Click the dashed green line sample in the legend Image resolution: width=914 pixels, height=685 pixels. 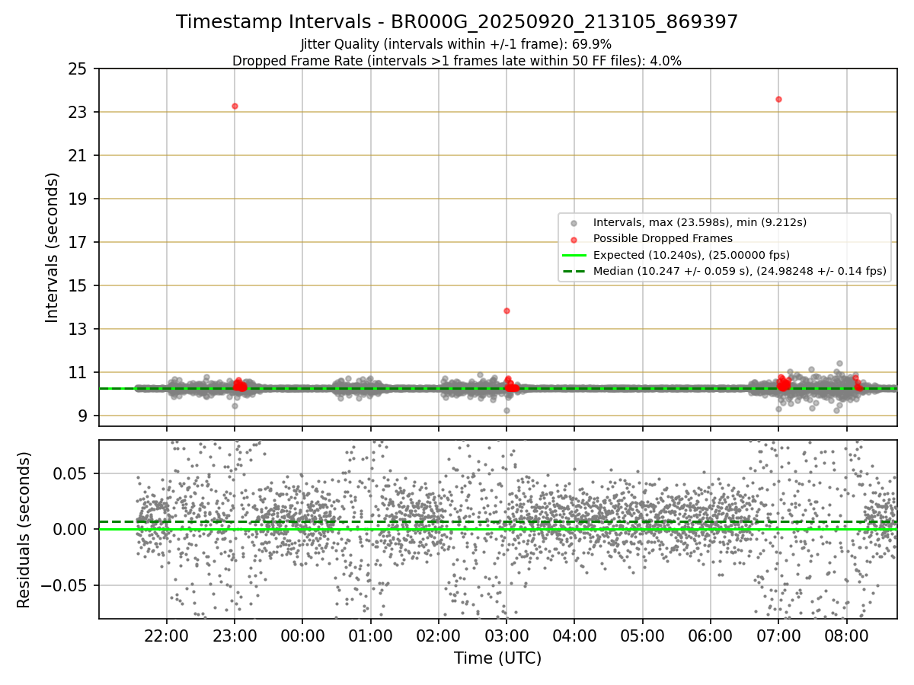click(x=574, y=271)
